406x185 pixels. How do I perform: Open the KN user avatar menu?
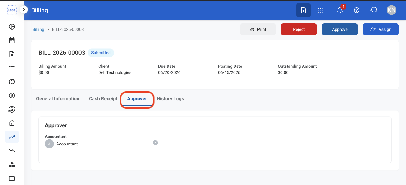click(x=392, y=10)
